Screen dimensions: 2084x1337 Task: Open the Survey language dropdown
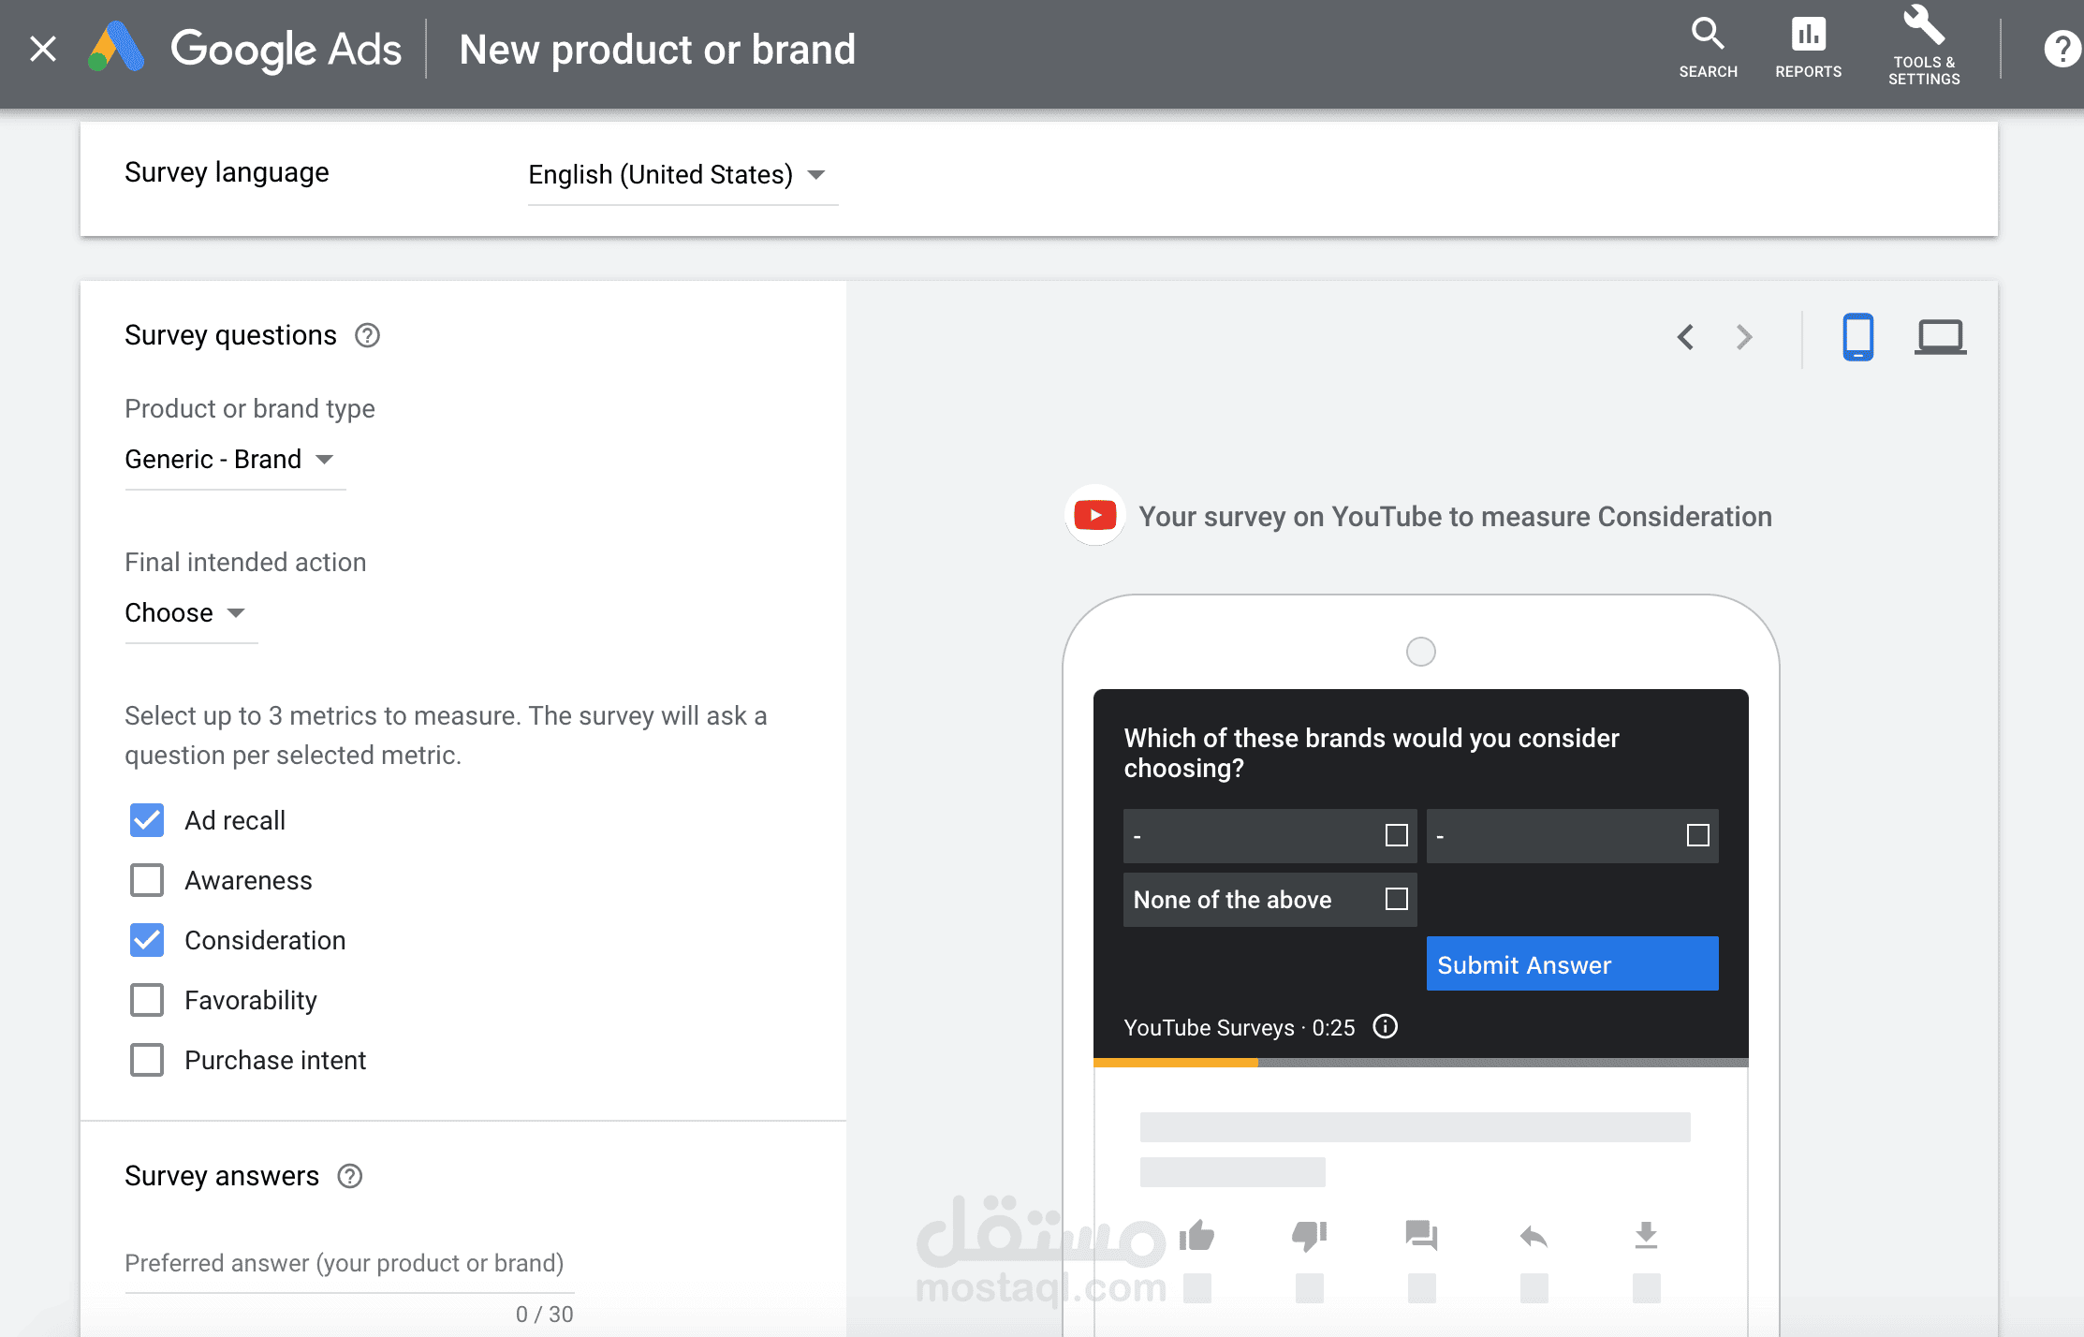coord(682,175)
